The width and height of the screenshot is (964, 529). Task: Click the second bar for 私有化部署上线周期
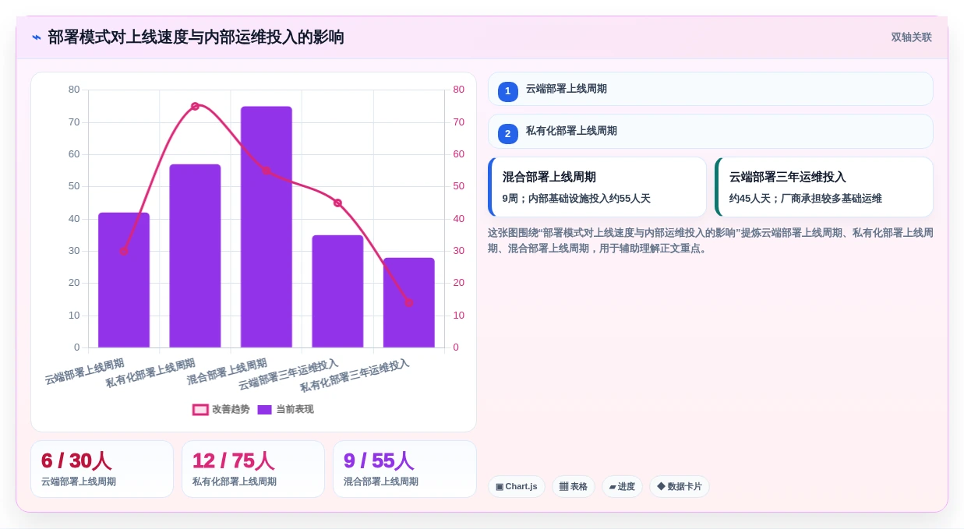coord(195,256)
